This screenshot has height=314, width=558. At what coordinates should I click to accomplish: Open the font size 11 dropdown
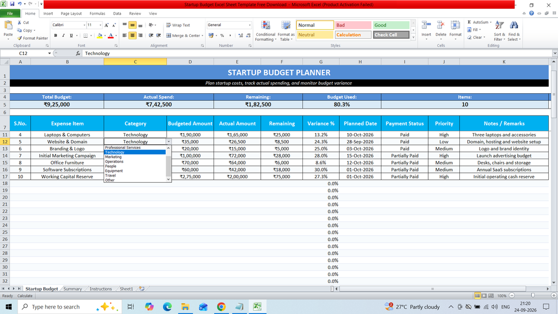pos(100,25)
